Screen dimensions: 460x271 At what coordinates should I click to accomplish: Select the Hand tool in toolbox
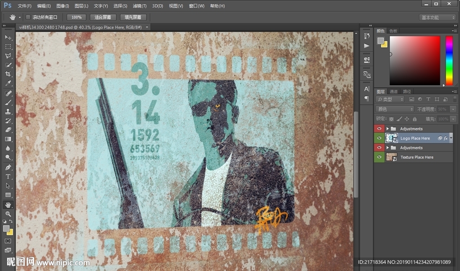[x=8, y=205]
